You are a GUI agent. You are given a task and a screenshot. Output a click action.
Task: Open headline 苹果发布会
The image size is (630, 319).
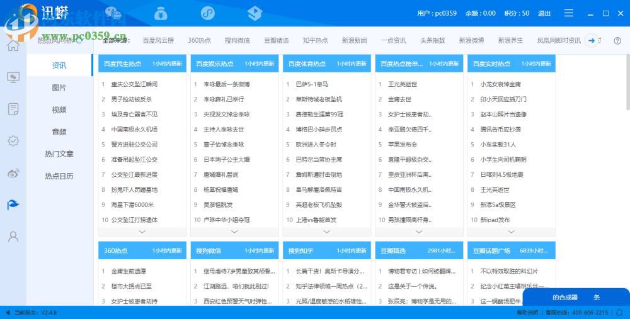403,145
